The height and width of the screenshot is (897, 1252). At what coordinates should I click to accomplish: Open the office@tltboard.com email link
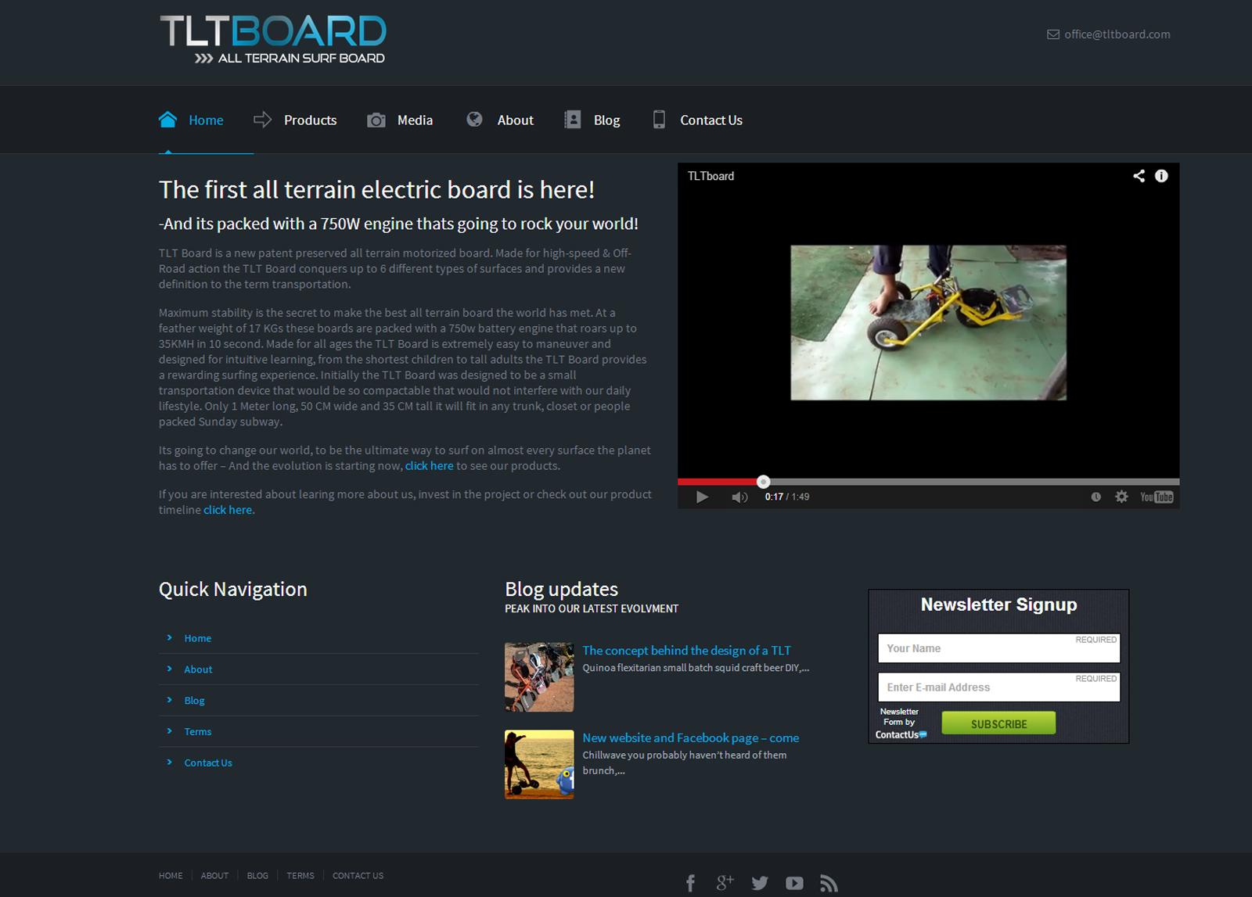(x=1117, y=34)
